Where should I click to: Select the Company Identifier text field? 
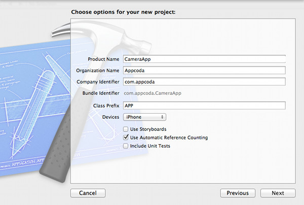click(x=204, y=82)
